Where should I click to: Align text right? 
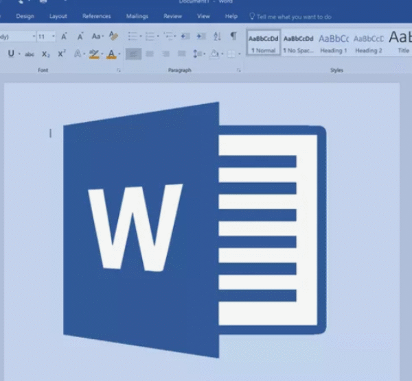point(165,54)
